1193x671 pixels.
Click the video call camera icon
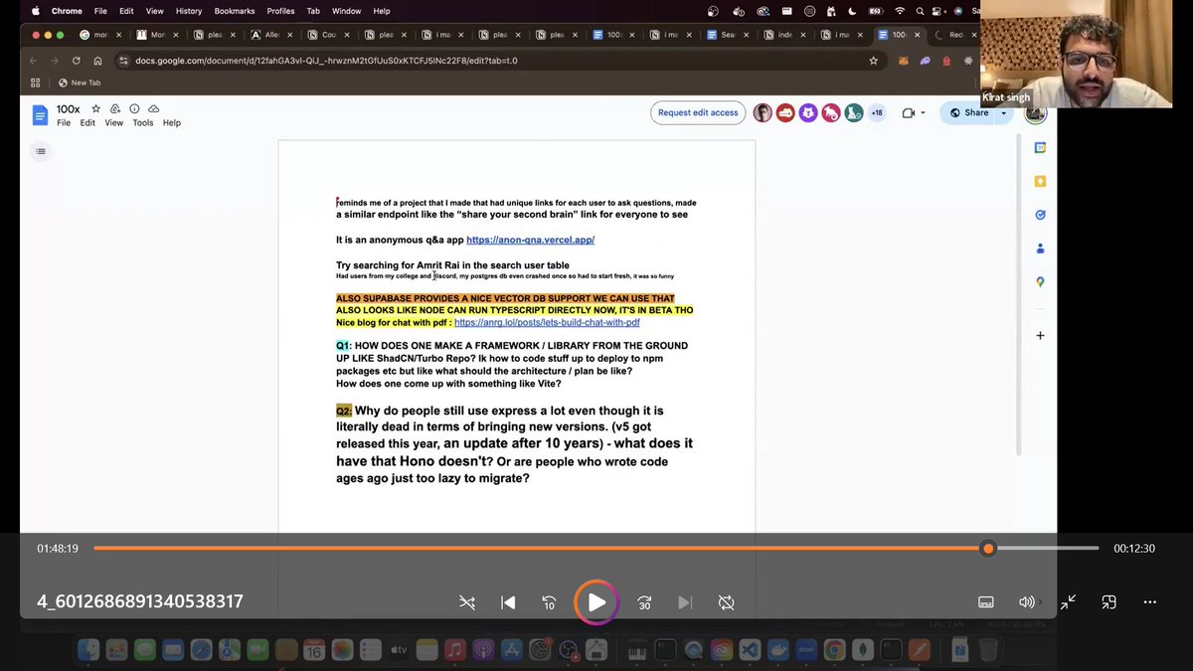pos(908,112)
